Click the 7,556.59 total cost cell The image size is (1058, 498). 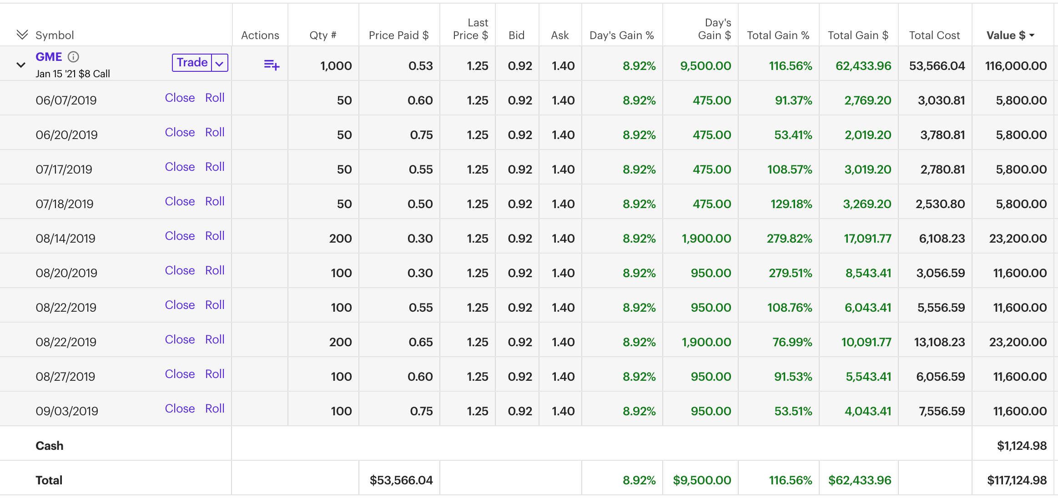tap(942, 411)
